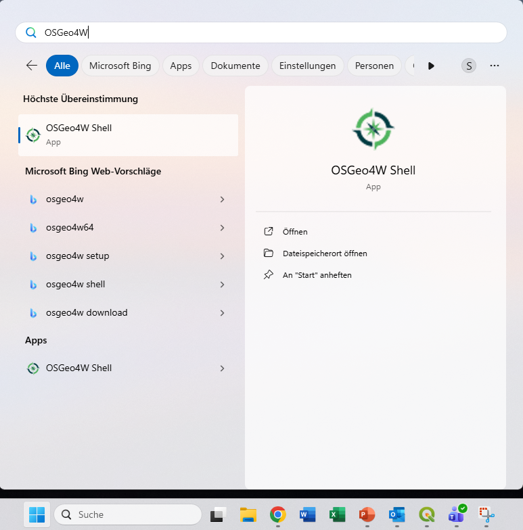Click "Dateispeicherort öffnen" action
The width and height of the screenshot is (523, 530).
pyautogui.click(x=324, y=254)
